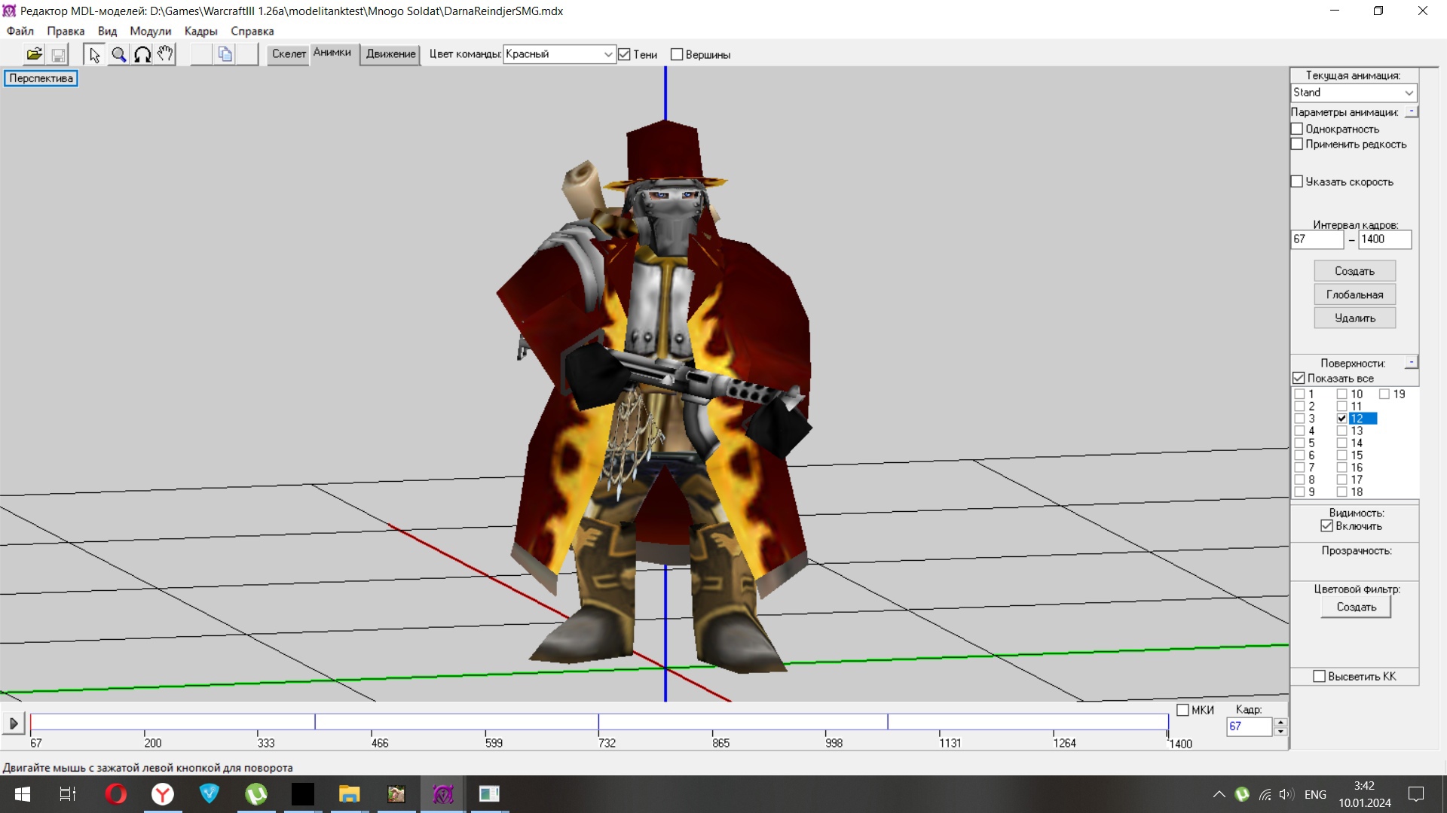The height and width of the screenshot is (813, 1447).
Task: Open the Вид menu
Action: 107,31
